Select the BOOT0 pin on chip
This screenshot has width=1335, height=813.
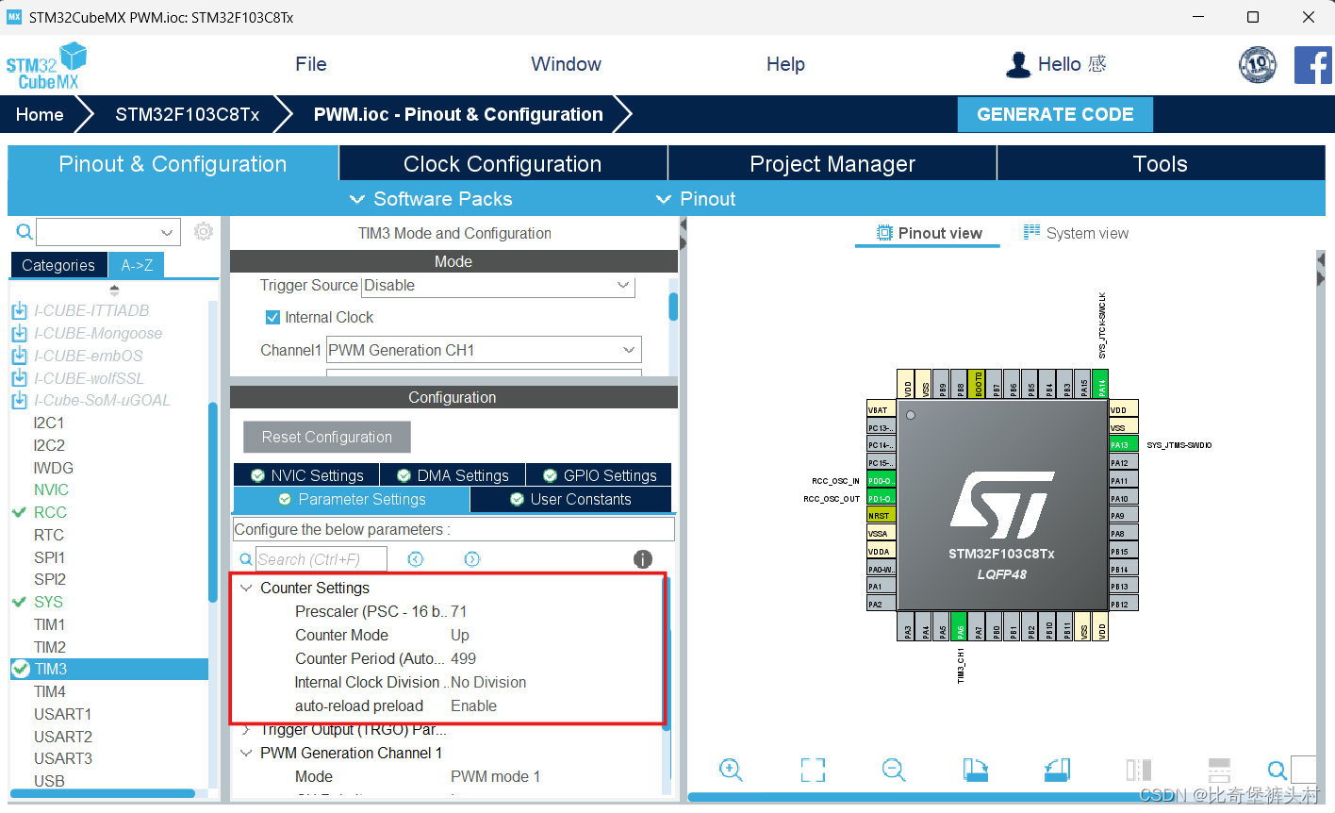click(x=977, y=384)
